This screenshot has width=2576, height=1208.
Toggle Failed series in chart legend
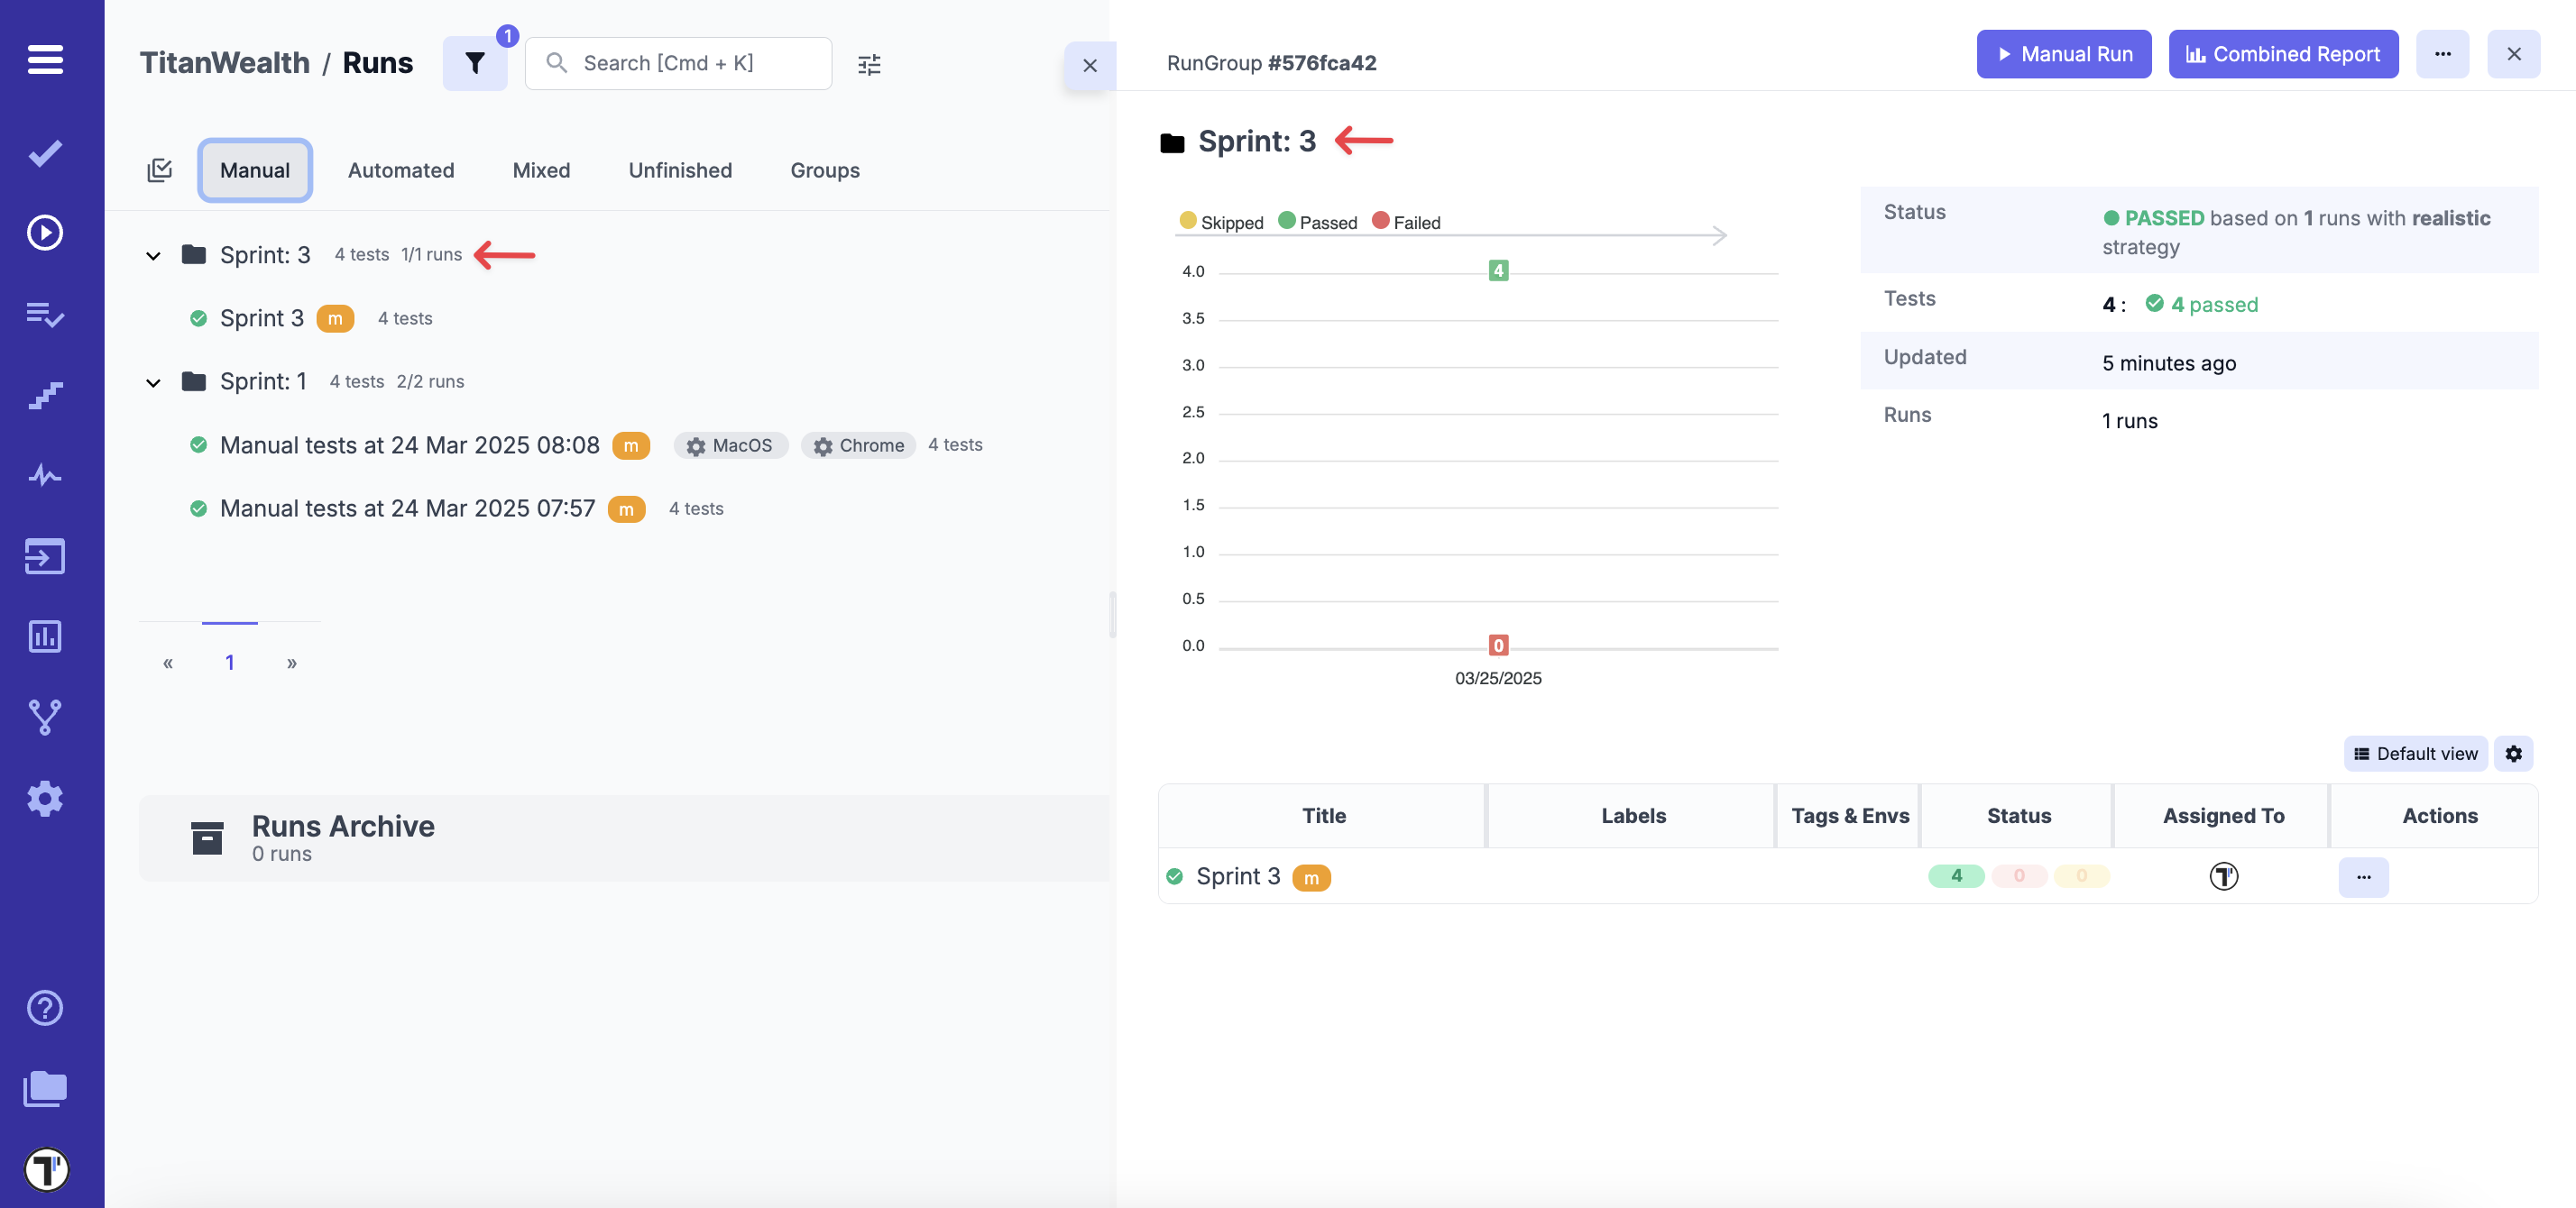1406,222
